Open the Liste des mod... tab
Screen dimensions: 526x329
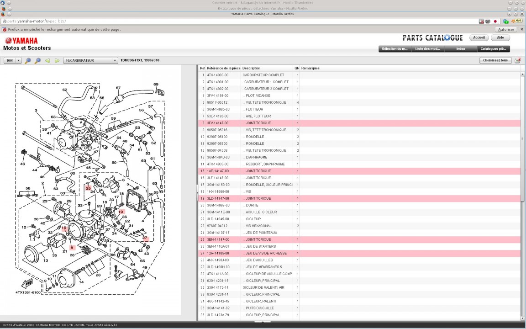[x=427, y=49]
